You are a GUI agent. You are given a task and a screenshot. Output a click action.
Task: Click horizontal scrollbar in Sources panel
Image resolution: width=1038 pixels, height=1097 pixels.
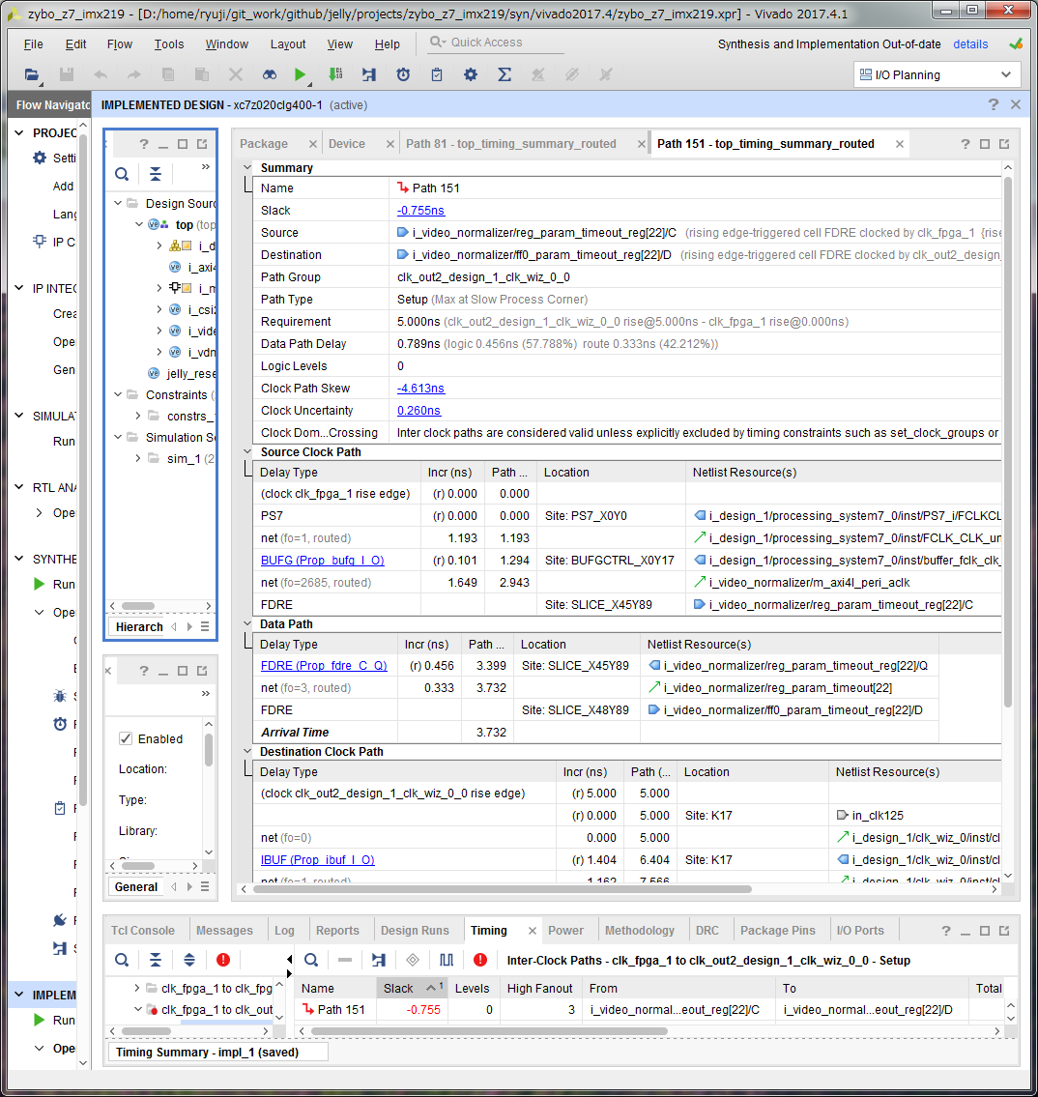138,605
